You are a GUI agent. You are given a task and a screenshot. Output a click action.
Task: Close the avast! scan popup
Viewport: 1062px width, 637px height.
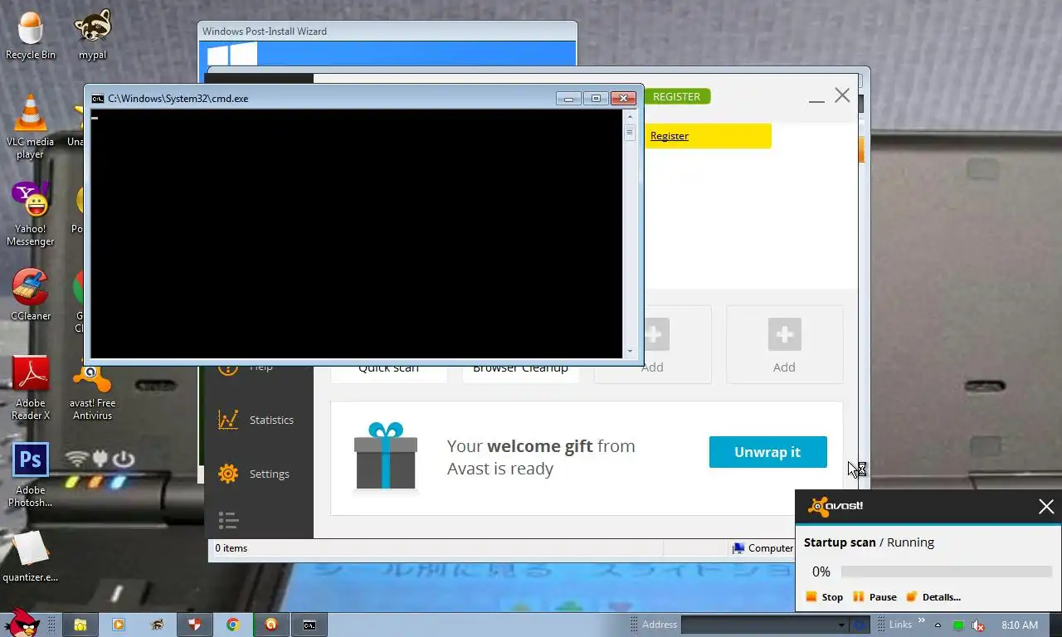pos(1046,507)
